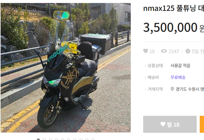The image size is (204, 140).
Task: Jump to the fifth carousel image dot
Action: pyautogui.click(x=63, y=139)
